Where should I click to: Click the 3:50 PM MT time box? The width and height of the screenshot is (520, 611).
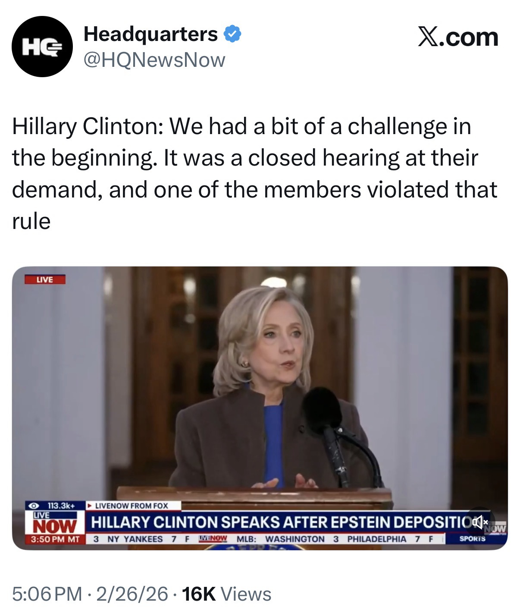coord(54,539)
